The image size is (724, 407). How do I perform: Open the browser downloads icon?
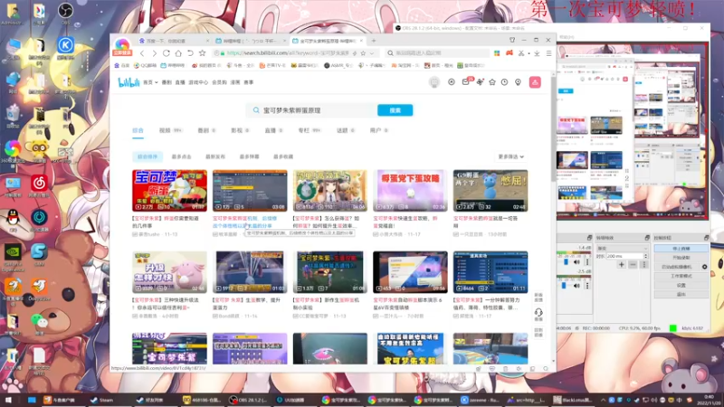(x=537, y=53)
